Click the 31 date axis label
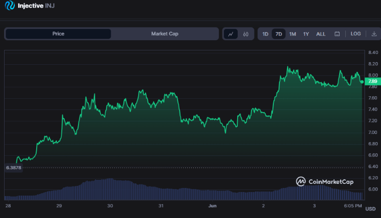The image size is (381, 218). tap(161, 206)
